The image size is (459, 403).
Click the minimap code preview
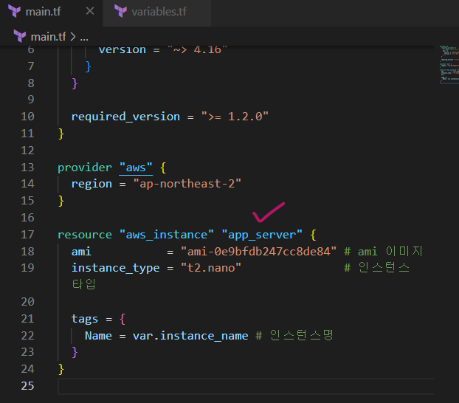pyautogui.click(x=448, y=63)
